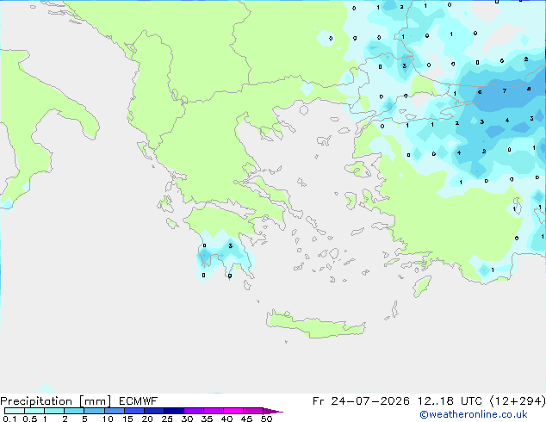Click the forecast offset '(12+294)'
This screenshot has height=422, width=546.
coord(518,401)
